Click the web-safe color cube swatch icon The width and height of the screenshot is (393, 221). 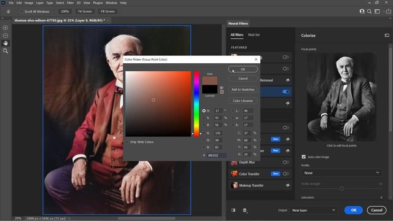tap(222, 92)
